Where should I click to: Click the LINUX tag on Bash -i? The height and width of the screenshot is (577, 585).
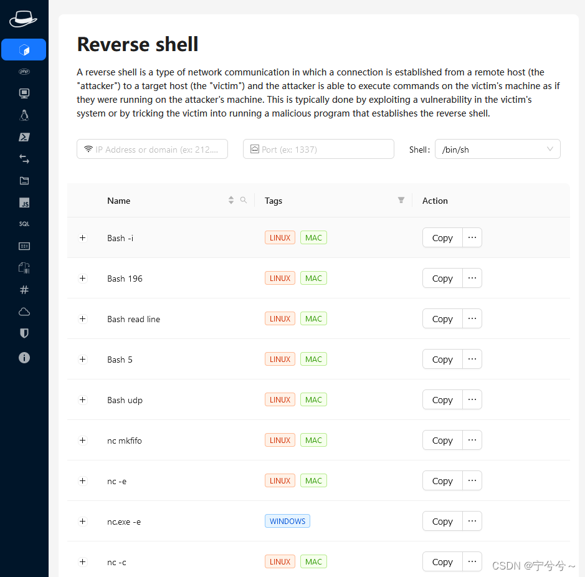(280, 238)
